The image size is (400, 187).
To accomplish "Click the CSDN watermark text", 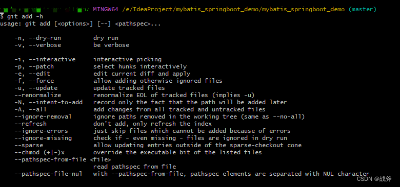I will (374, 179).
